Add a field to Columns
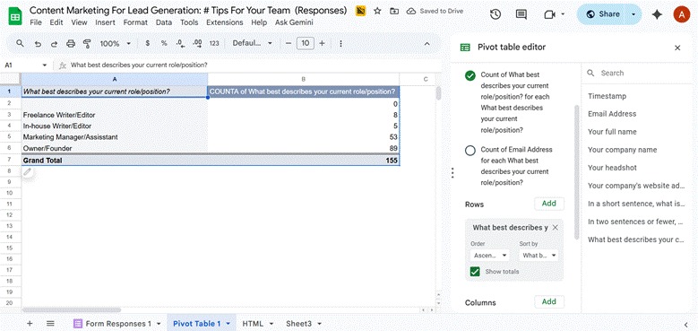The height and width of the screenshot is (331, 698). (549, 301)
